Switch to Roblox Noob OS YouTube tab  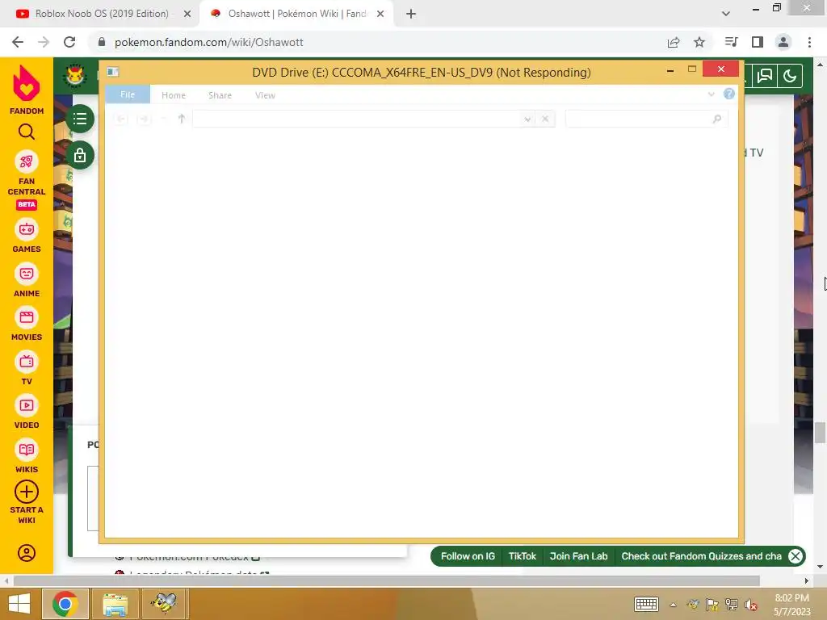coord(102,14)
